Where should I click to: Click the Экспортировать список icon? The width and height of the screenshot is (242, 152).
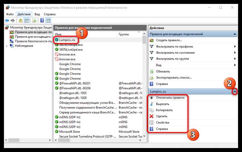152,78
